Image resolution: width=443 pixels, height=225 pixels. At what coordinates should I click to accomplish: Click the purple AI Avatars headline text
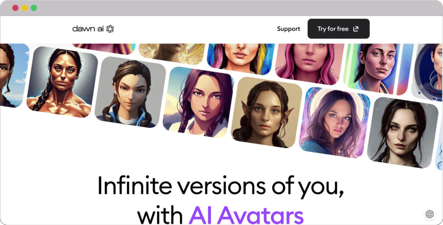pyautogui.click(x=246, y=215)
